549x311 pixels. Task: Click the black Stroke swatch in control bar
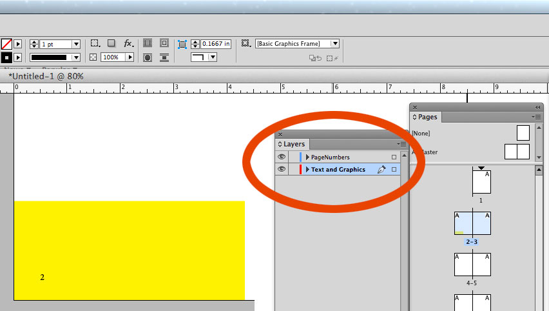[x=6, y=57]
